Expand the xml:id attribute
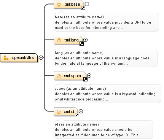 tap(81, 111)
